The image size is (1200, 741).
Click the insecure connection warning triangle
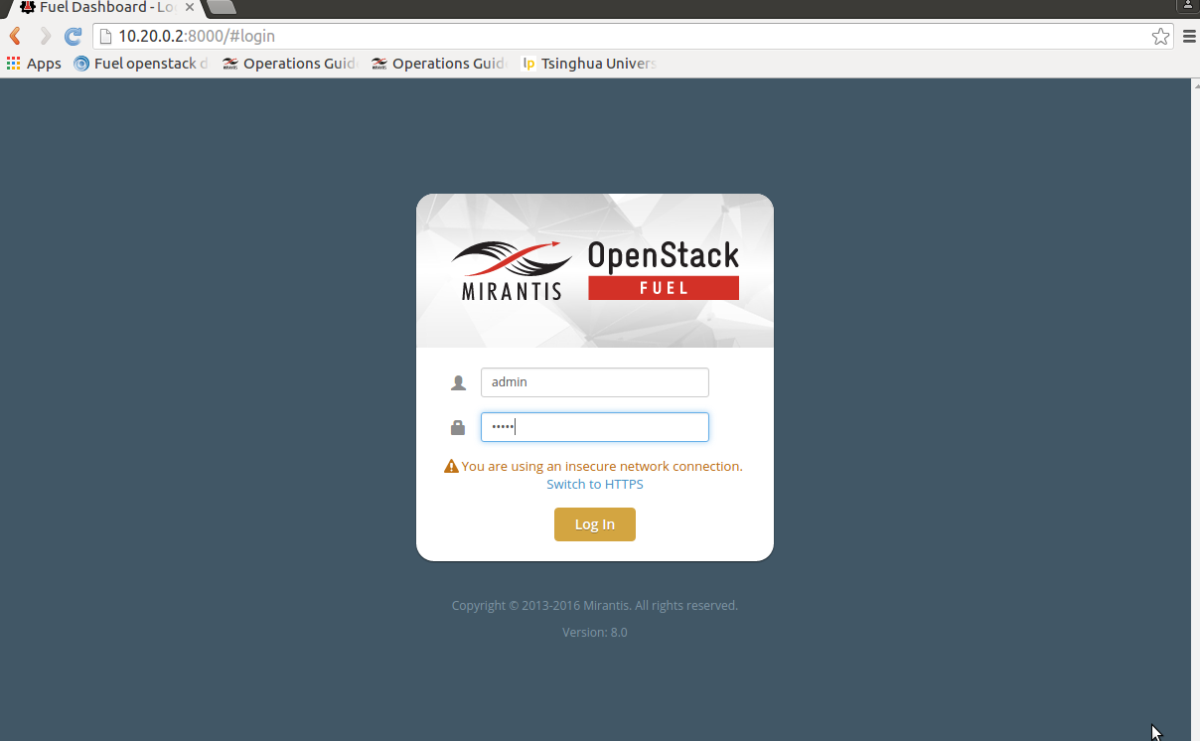pos(451,466)
